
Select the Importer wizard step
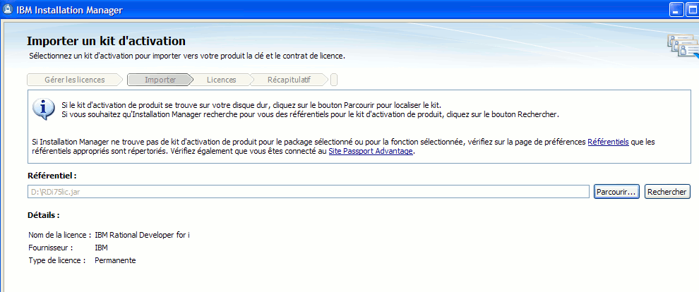click(160, 80)
